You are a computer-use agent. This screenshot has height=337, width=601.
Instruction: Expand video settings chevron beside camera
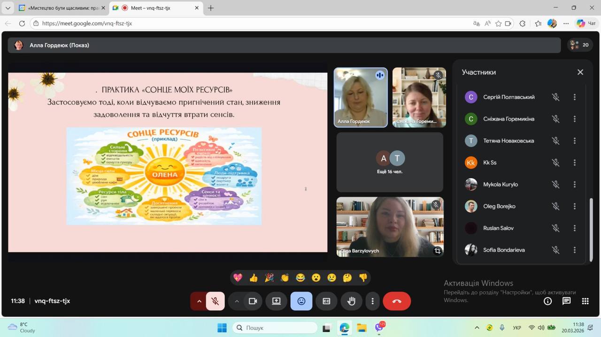pos(237,301)
